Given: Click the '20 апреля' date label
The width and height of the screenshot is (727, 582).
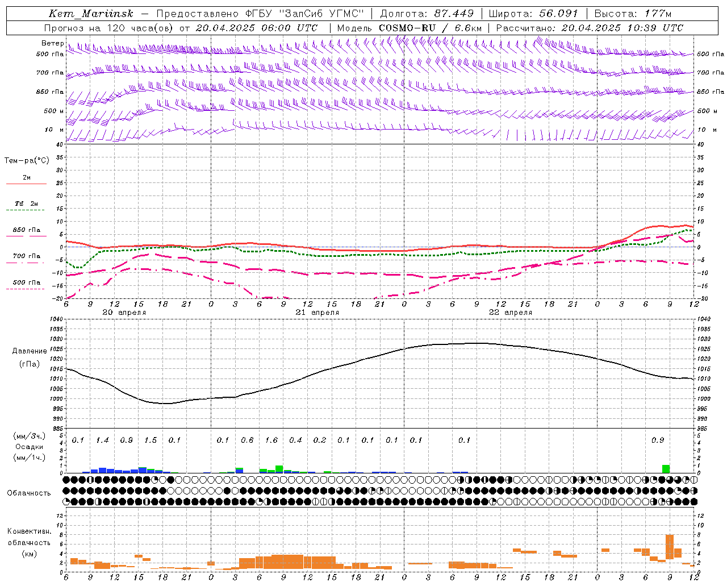Looking at the screenshot, I should coord(124,313).
